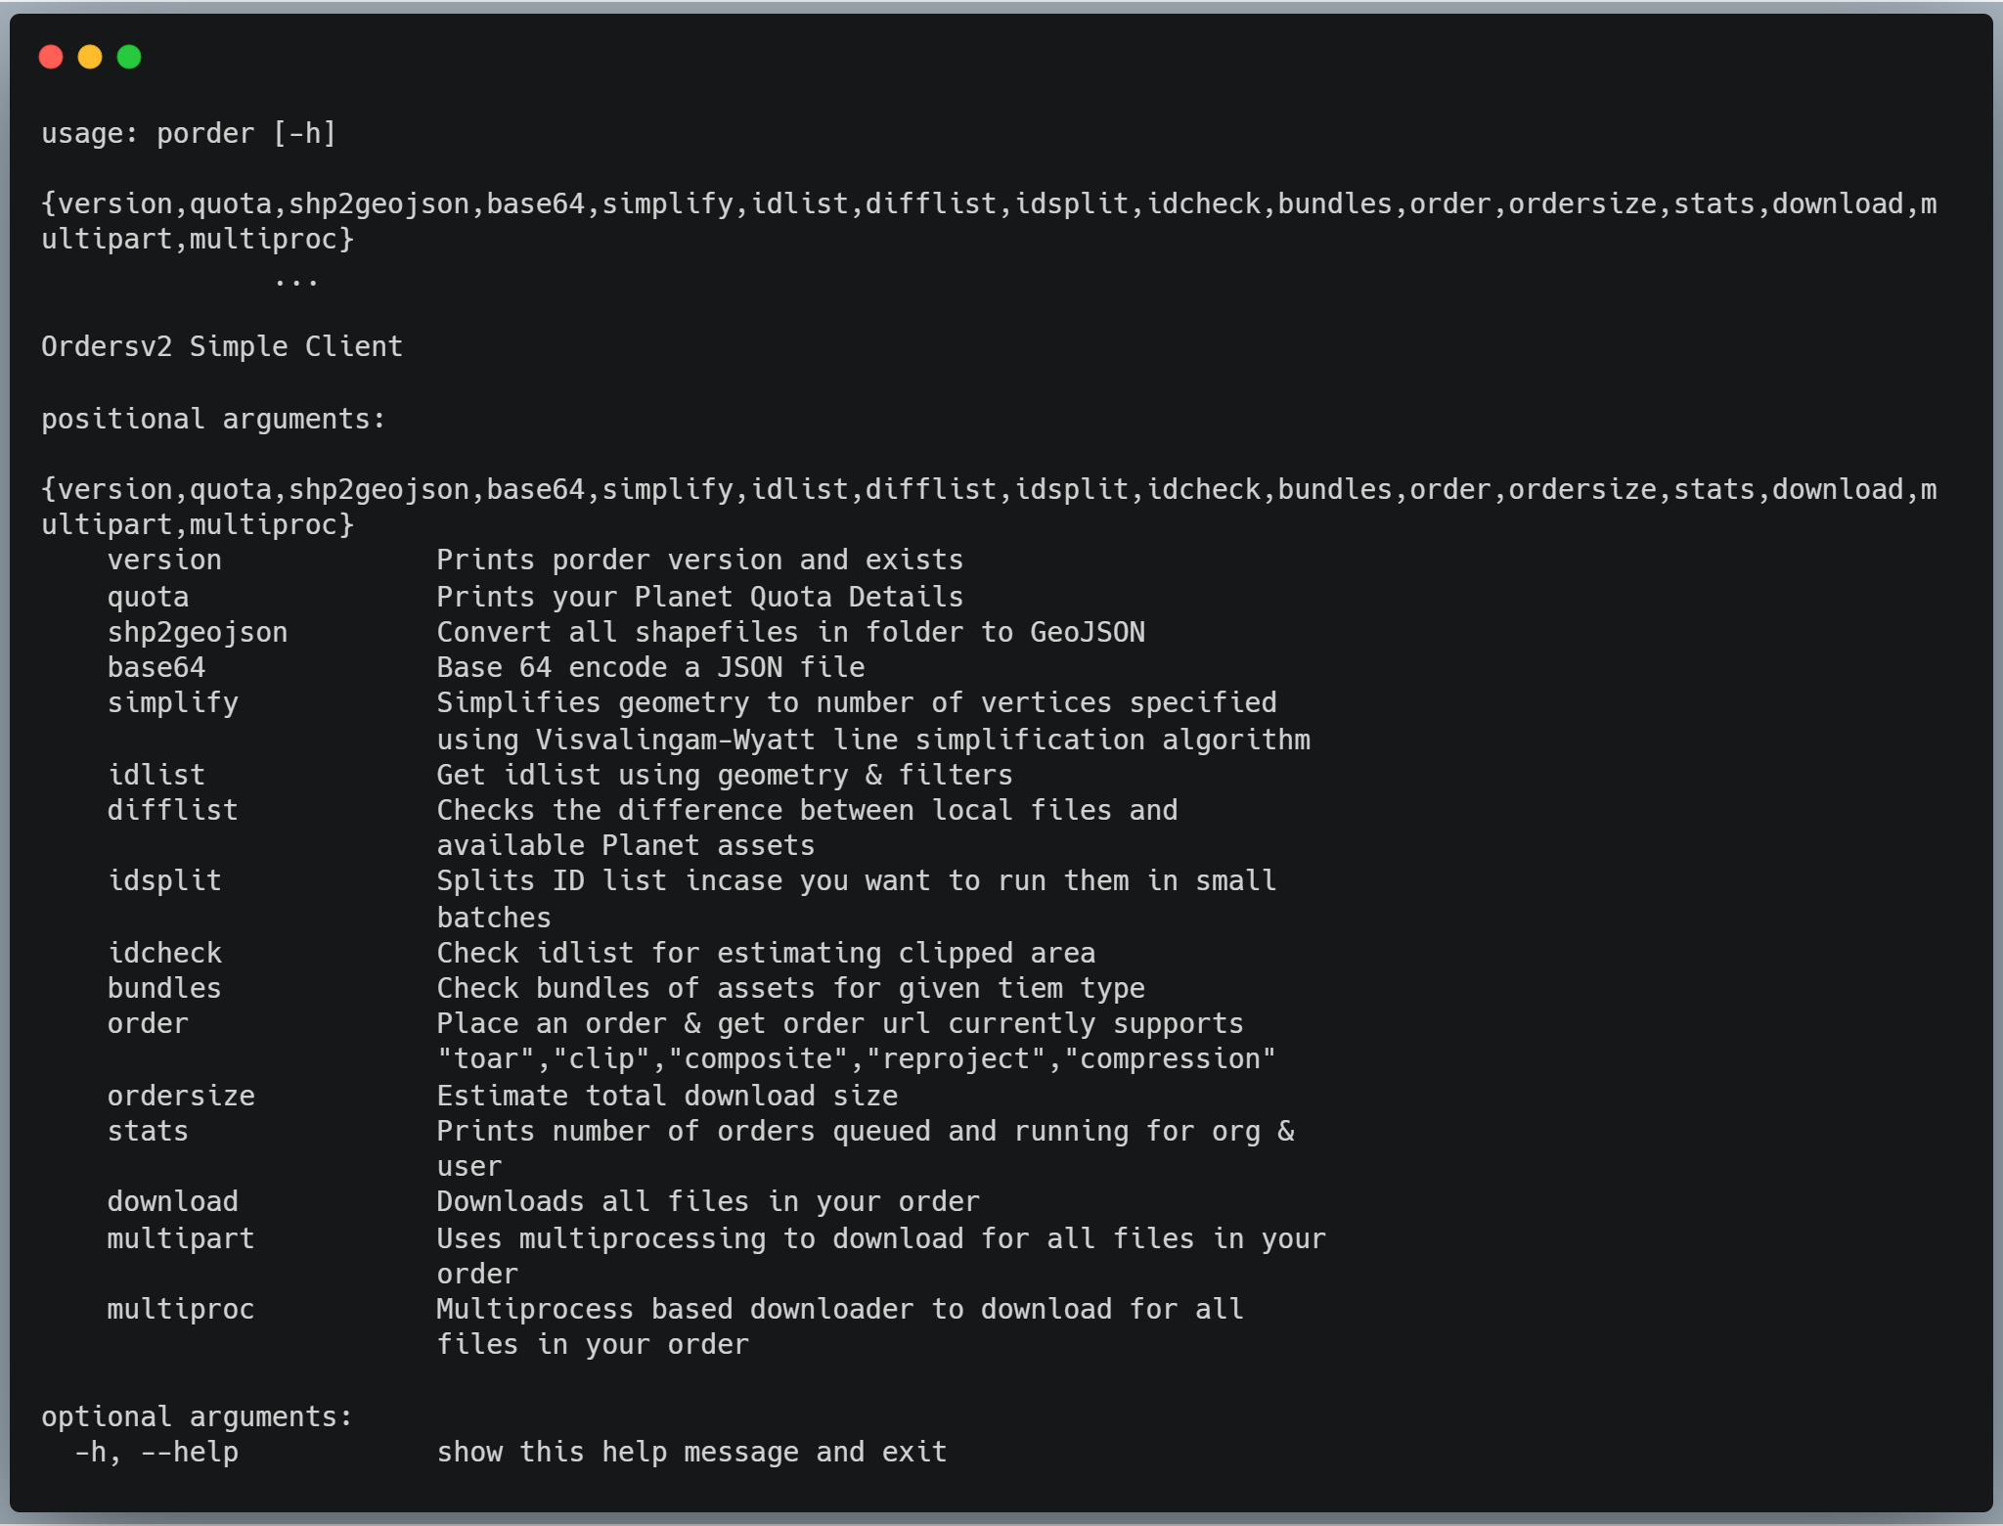2003x1526 pixels.
Task: Click the 'optional arguments:' heading
Action: (197, 1417)
